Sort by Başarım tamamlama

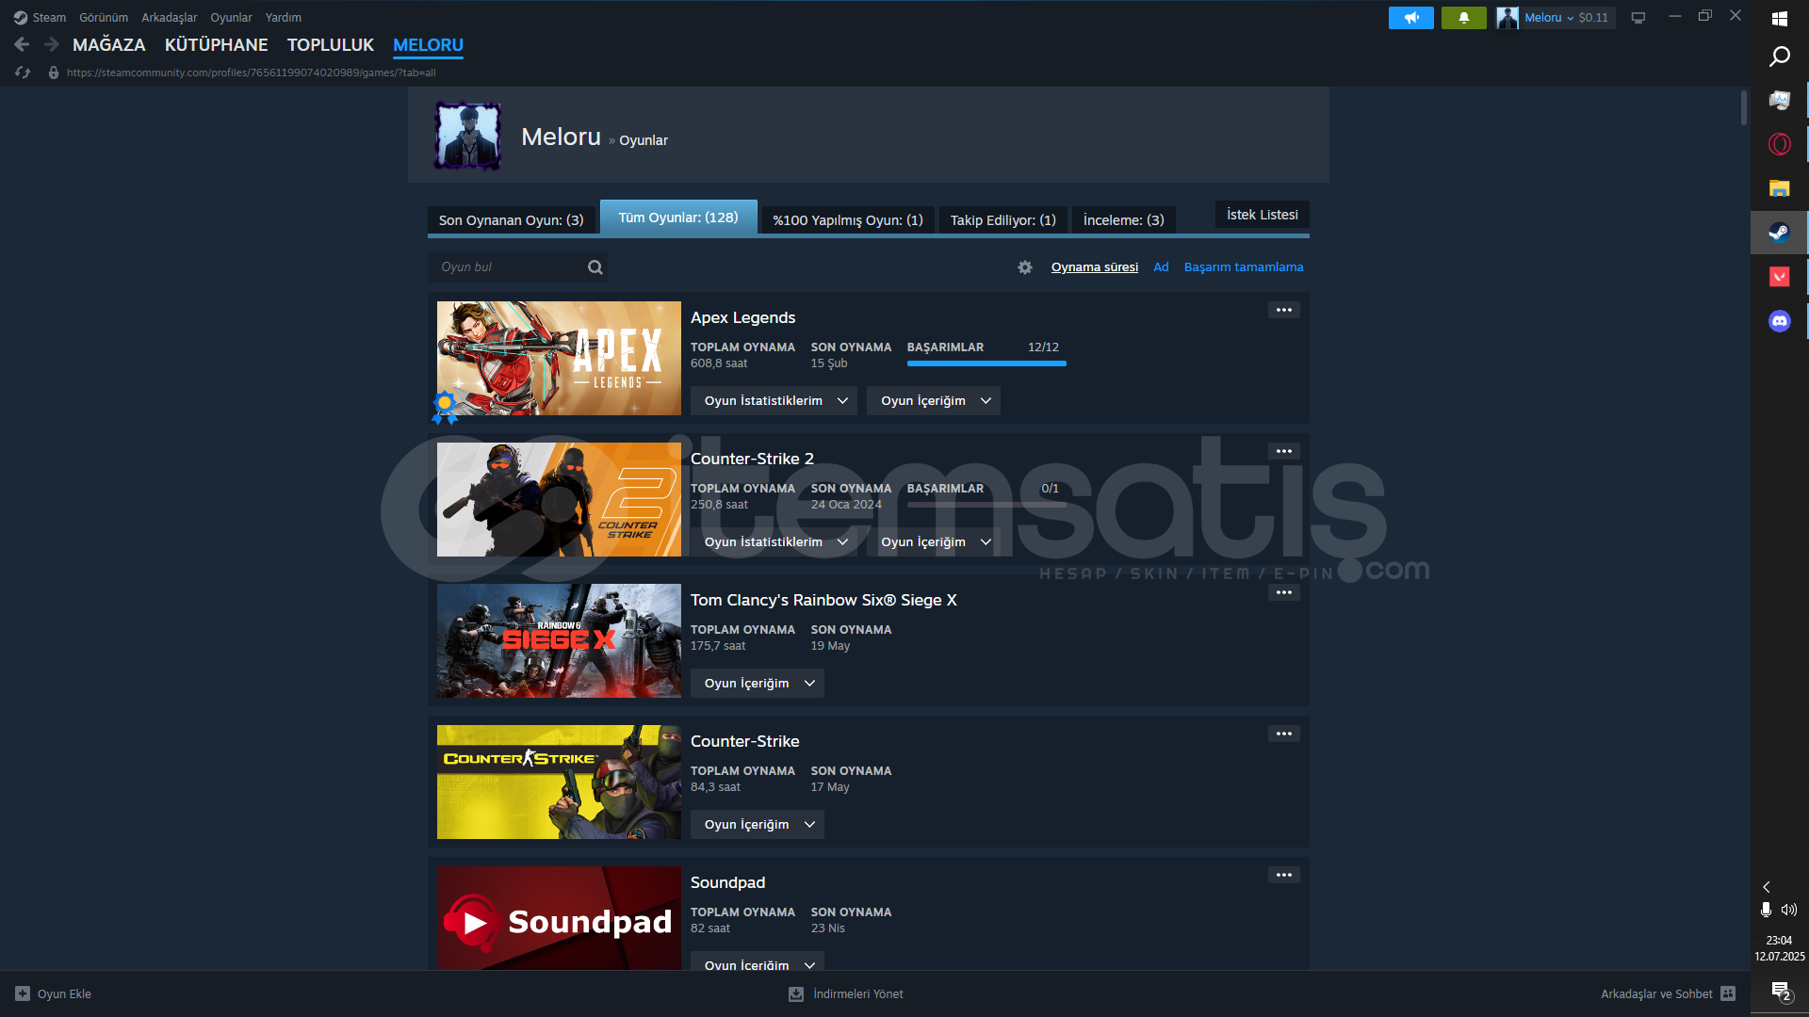(1244, 267)
